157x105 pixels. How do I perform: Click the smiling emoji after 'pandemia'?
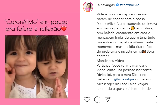(x=133, y=28)
